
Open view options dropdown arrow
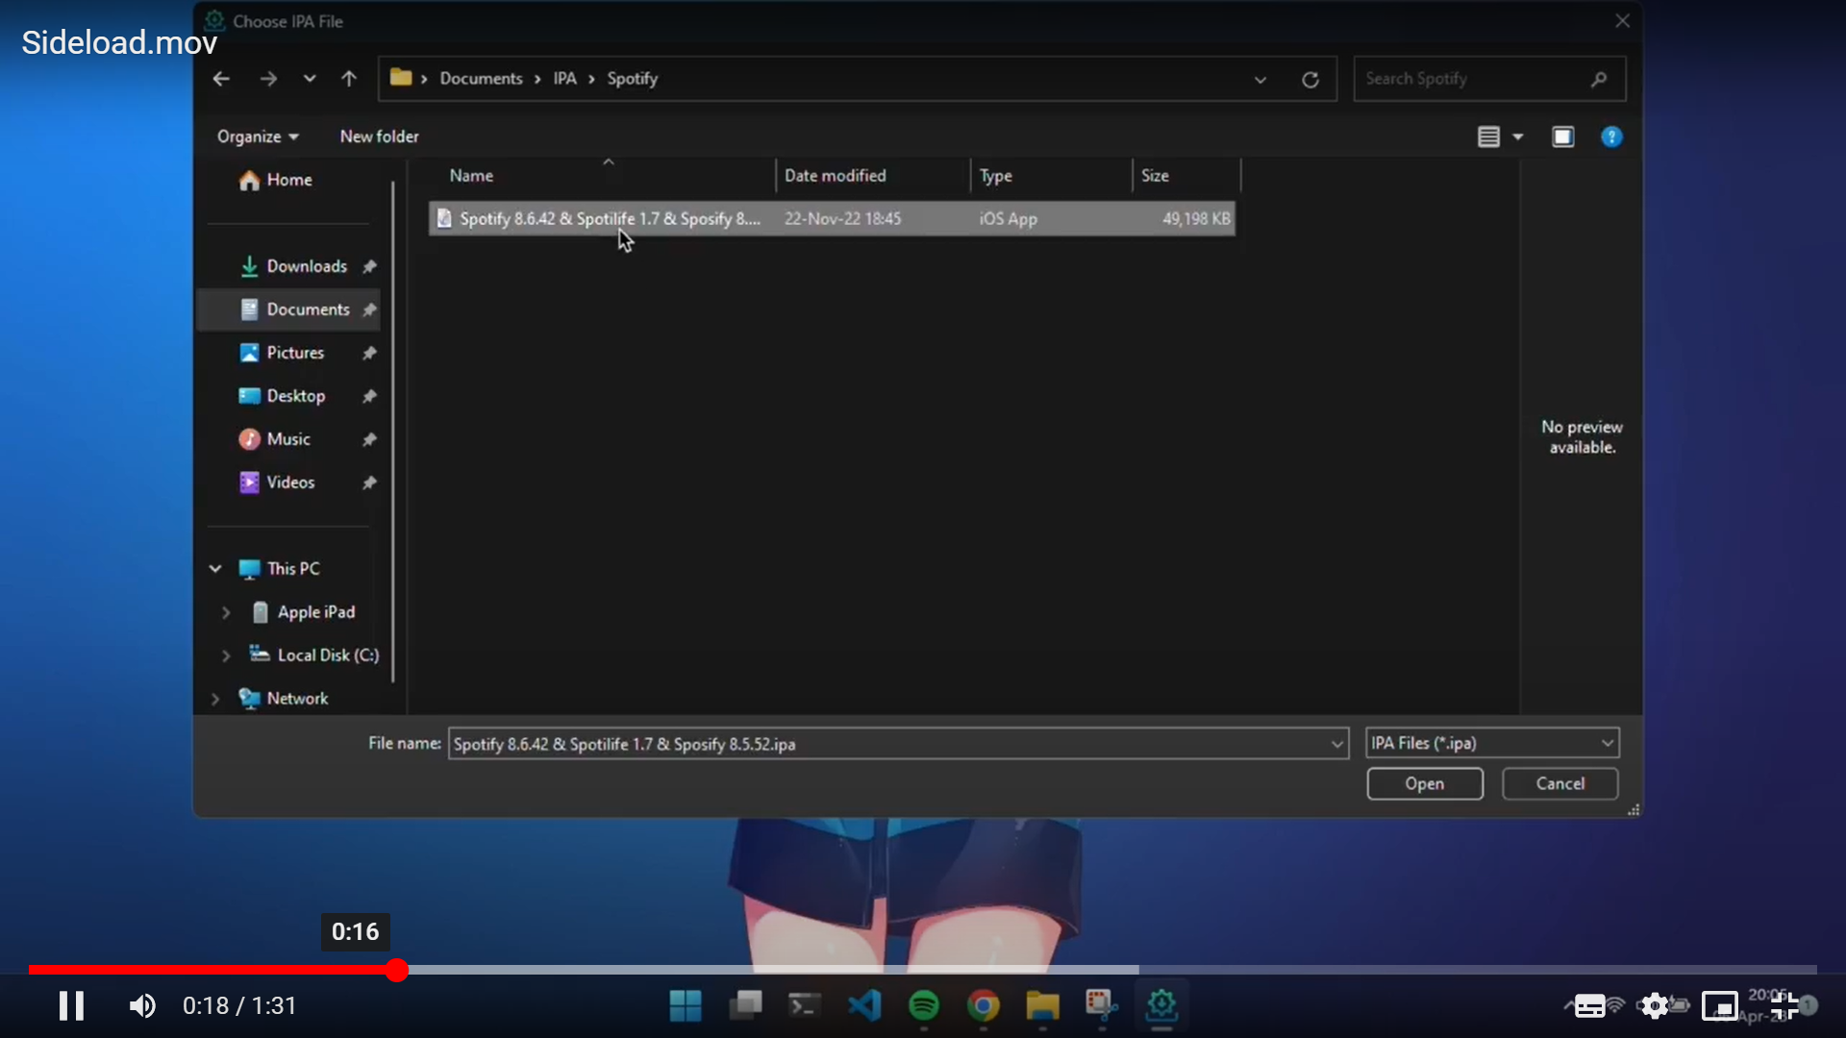tap(1518, 137)
